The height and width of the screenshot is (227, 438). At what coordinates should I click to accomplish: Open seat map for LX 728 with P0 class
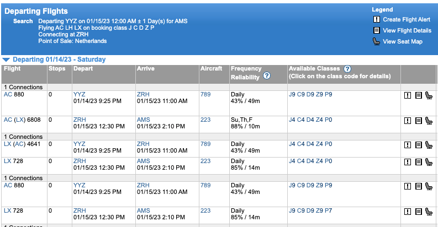click(429, 162)
